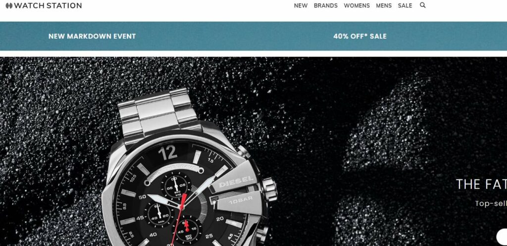Click the 10BAR marking on the watch
This screenshot has height=246, width=507.
(240, 201)
